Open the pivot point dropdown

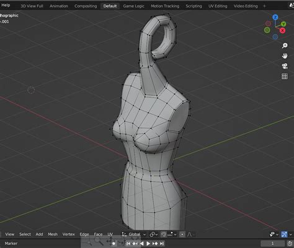coord(154,234)
